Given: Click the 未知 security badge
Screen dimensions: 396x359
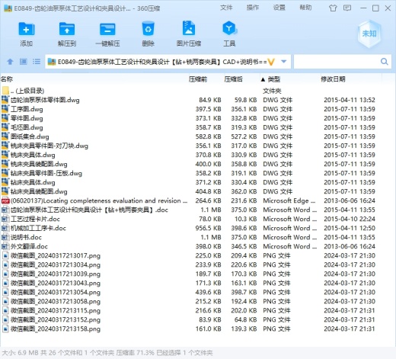Looking at the screenshot, I should pos(369,34).
